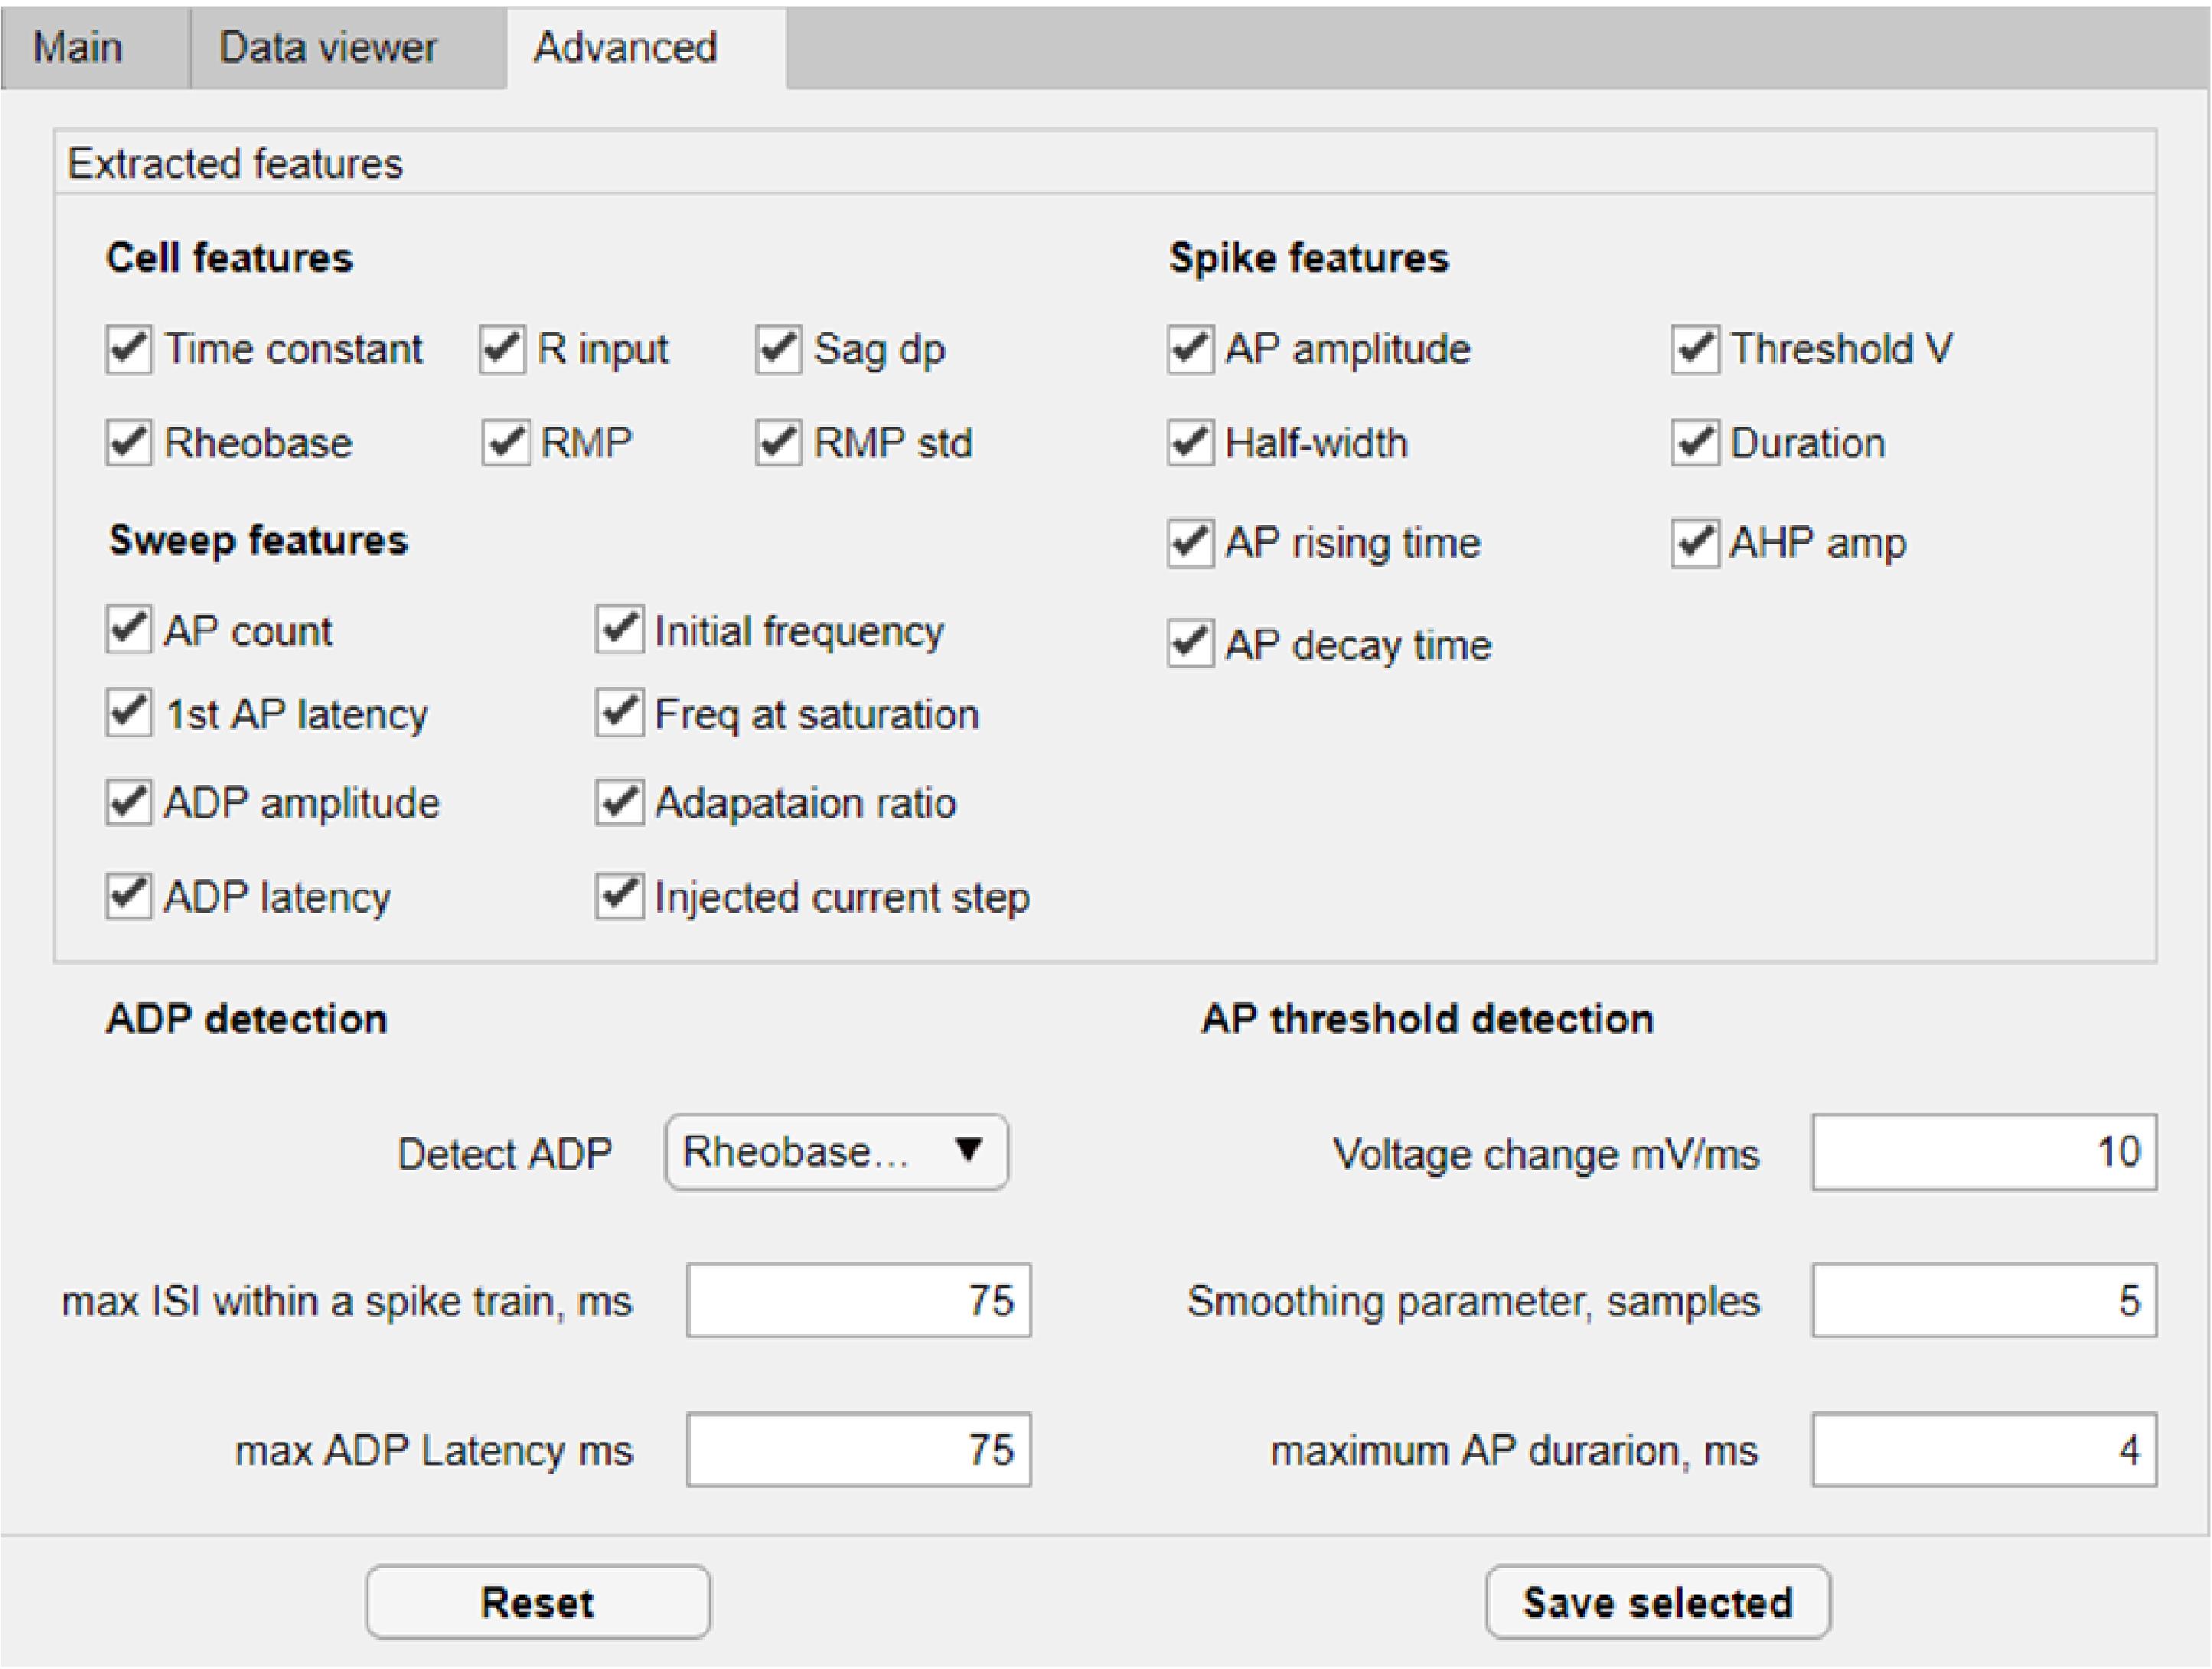
Task: Disable the Sag dp feature
Action: (778, 350)
